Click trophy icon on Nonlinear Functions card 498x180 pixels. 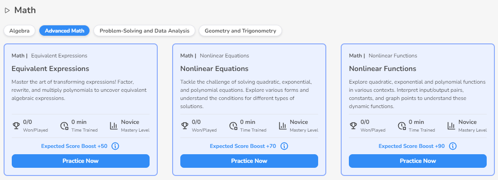click(353, 126)
